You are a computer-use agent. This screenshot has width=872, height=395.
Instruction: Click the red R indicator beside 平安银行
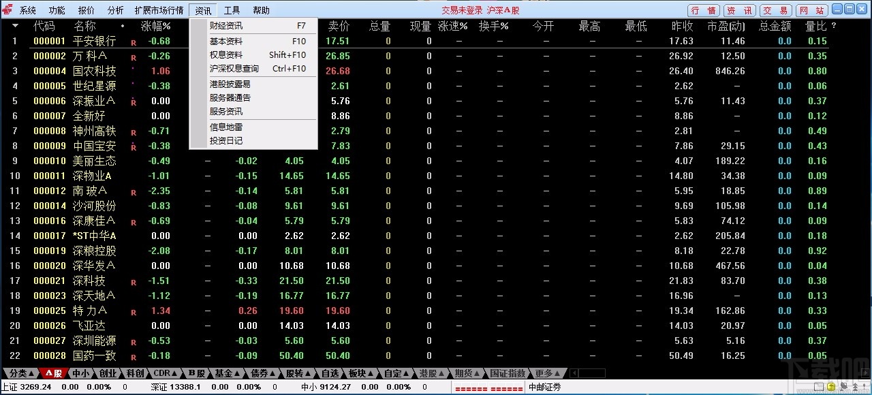(134, 41)
